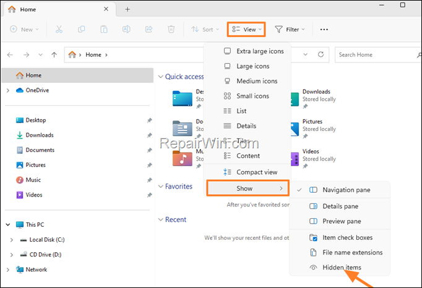Open a new tab with plus button
The height and width of the screenshot is (288, 422).
pos(127,9)
